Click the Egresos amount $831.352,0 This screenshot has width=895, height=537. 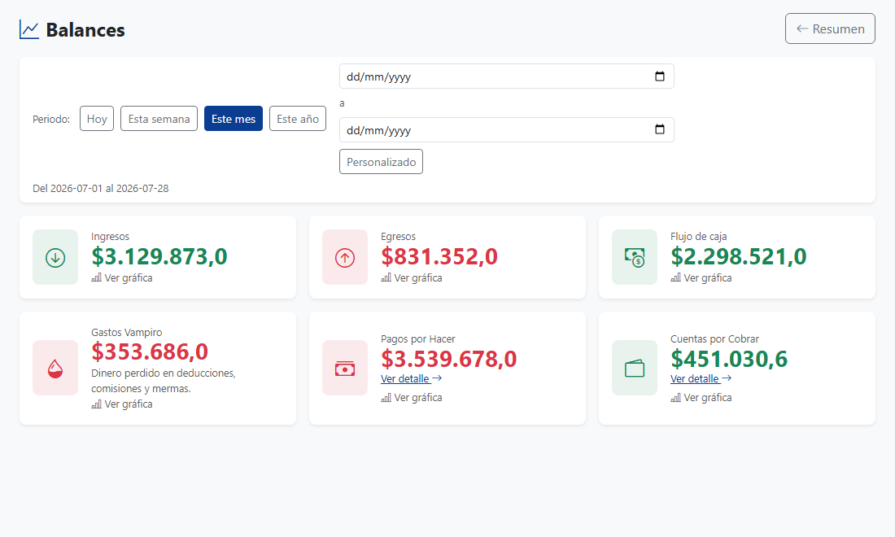coord(439,257)
